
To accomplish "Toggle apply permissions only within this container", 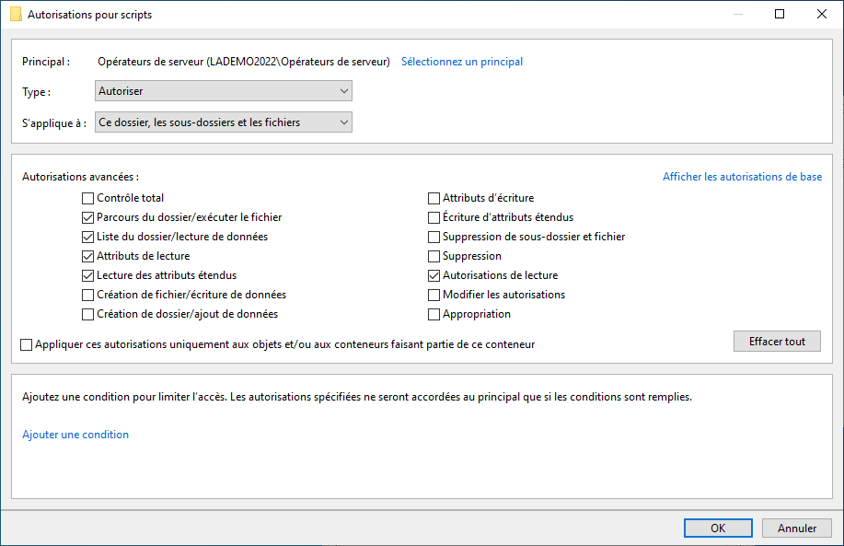I will 27,344.
